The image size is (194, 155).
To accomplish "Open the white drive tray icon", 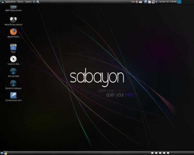I will click(141, 2).
